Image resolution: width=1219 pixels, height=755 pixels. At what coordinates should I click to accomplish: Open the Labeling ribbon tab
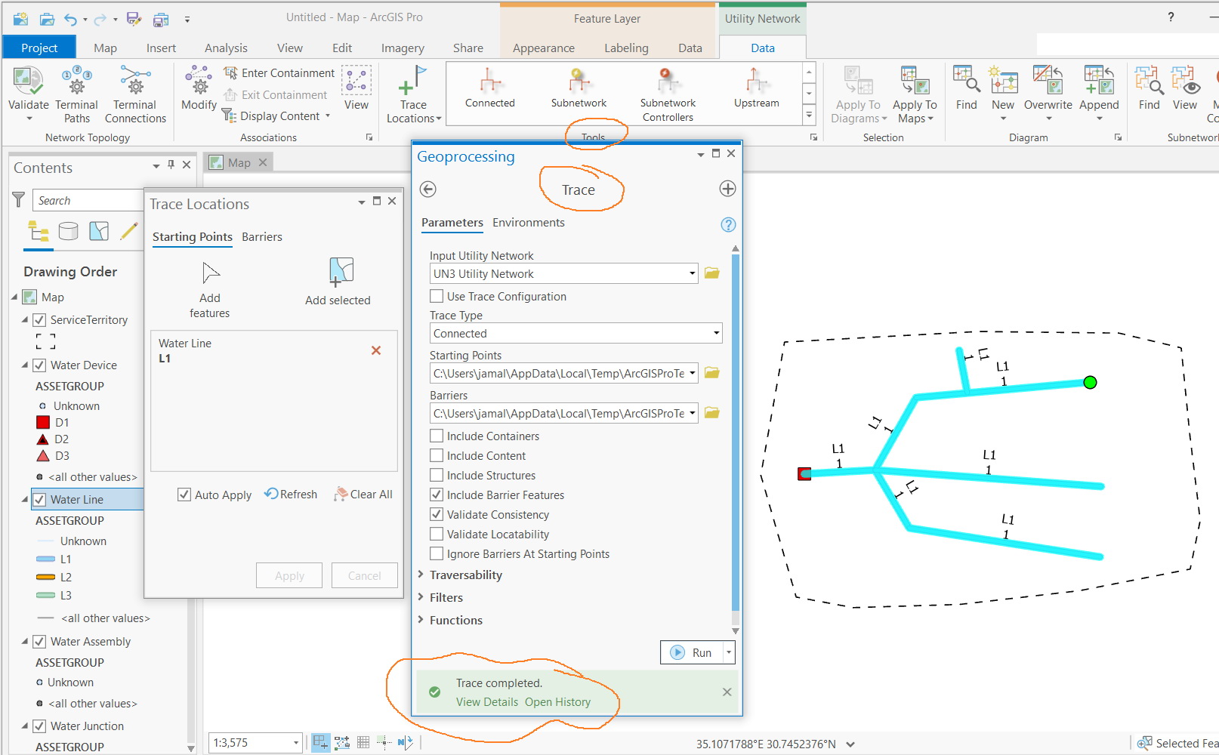625,48
